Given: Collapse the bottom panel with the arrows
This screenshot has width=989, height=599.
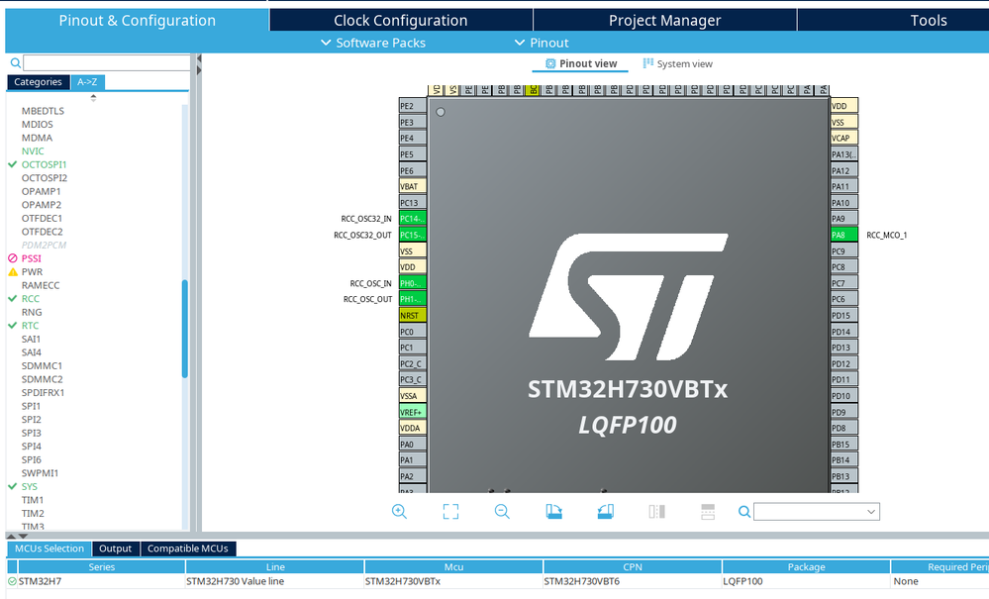Looking at the screenshot, I should 17,536.
